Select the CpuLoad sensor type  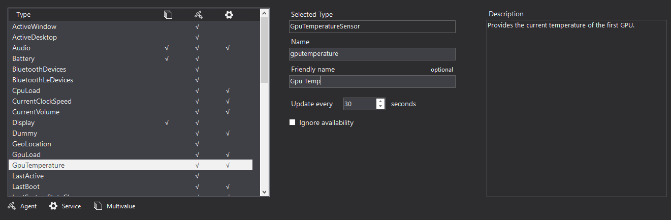click(x=26, y=90)
